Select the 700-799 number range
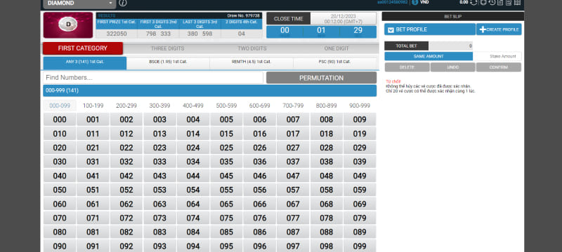The height and width of the screenshot is (252, 562). (293, 106)
